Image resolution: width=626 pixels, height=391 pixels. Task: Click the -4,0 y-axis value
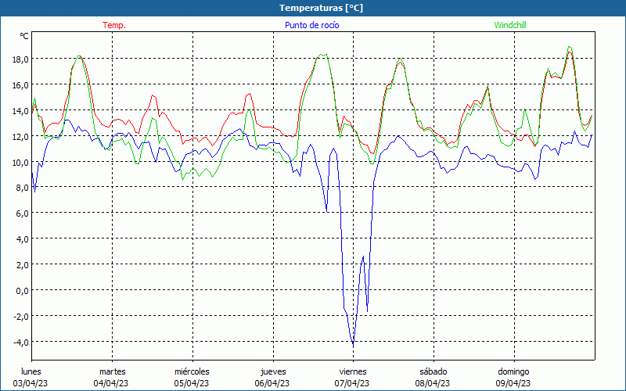tap(21, 342)
